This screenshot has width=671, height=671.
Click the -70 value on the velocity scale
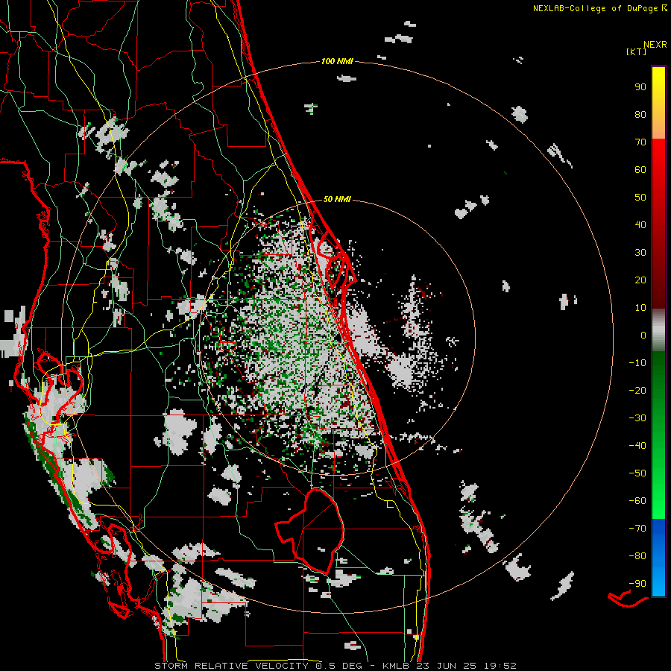pos(637,529)
